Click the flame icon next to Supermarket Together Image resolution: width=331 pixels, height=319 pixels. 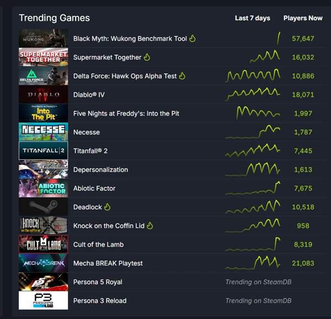tap(147, 57)
